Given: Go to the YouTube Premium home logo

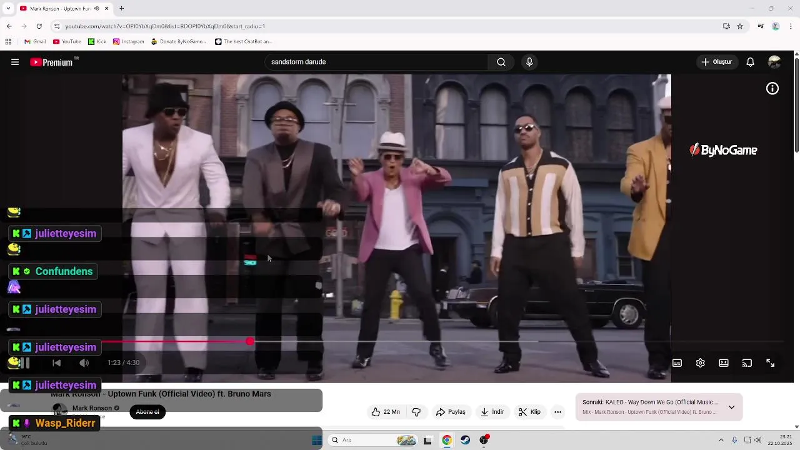Looking at the screenshot, I should point(51,62).
